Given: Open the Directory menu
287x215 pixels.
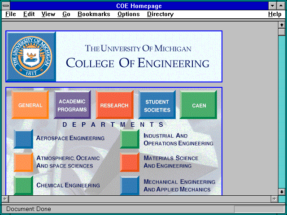Looking at the screenshot, I should pyautogui.click(x=160, y=14).
